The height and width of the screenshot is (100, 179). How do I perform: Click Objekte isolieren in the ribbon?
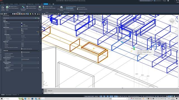click(14, 7)
